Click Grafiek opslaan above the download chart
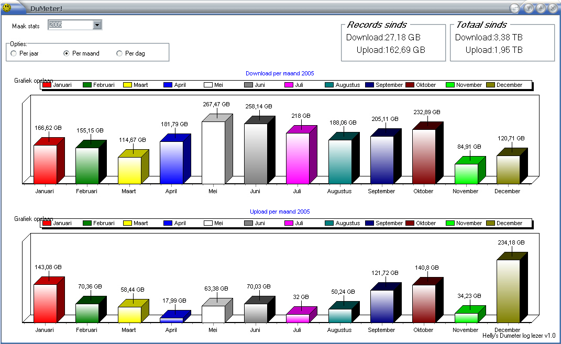The width and height of the screenshot is (561, 344). (x=34, y=81)
